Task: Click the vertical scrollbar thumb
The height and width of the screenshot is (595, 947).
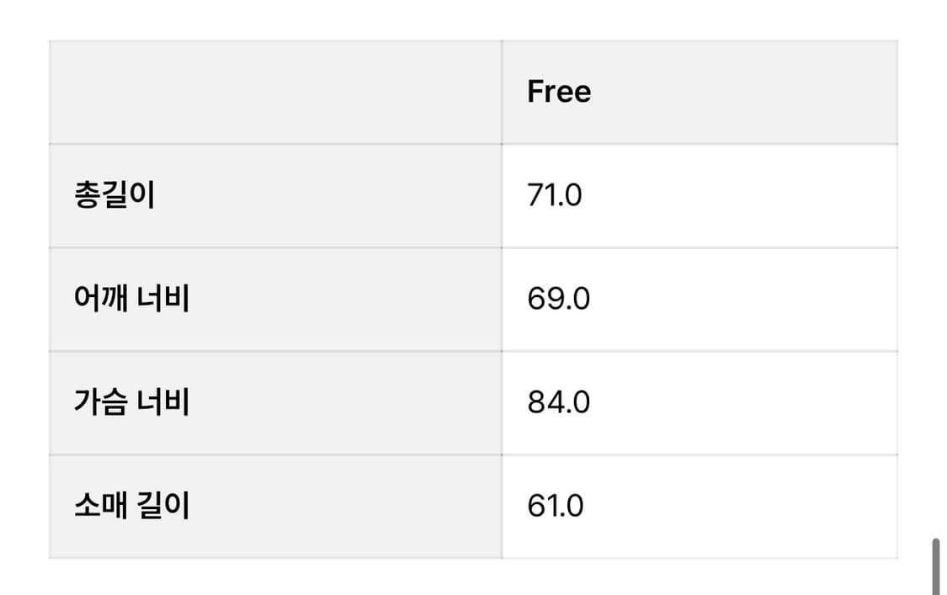Action: pos(936,566)
